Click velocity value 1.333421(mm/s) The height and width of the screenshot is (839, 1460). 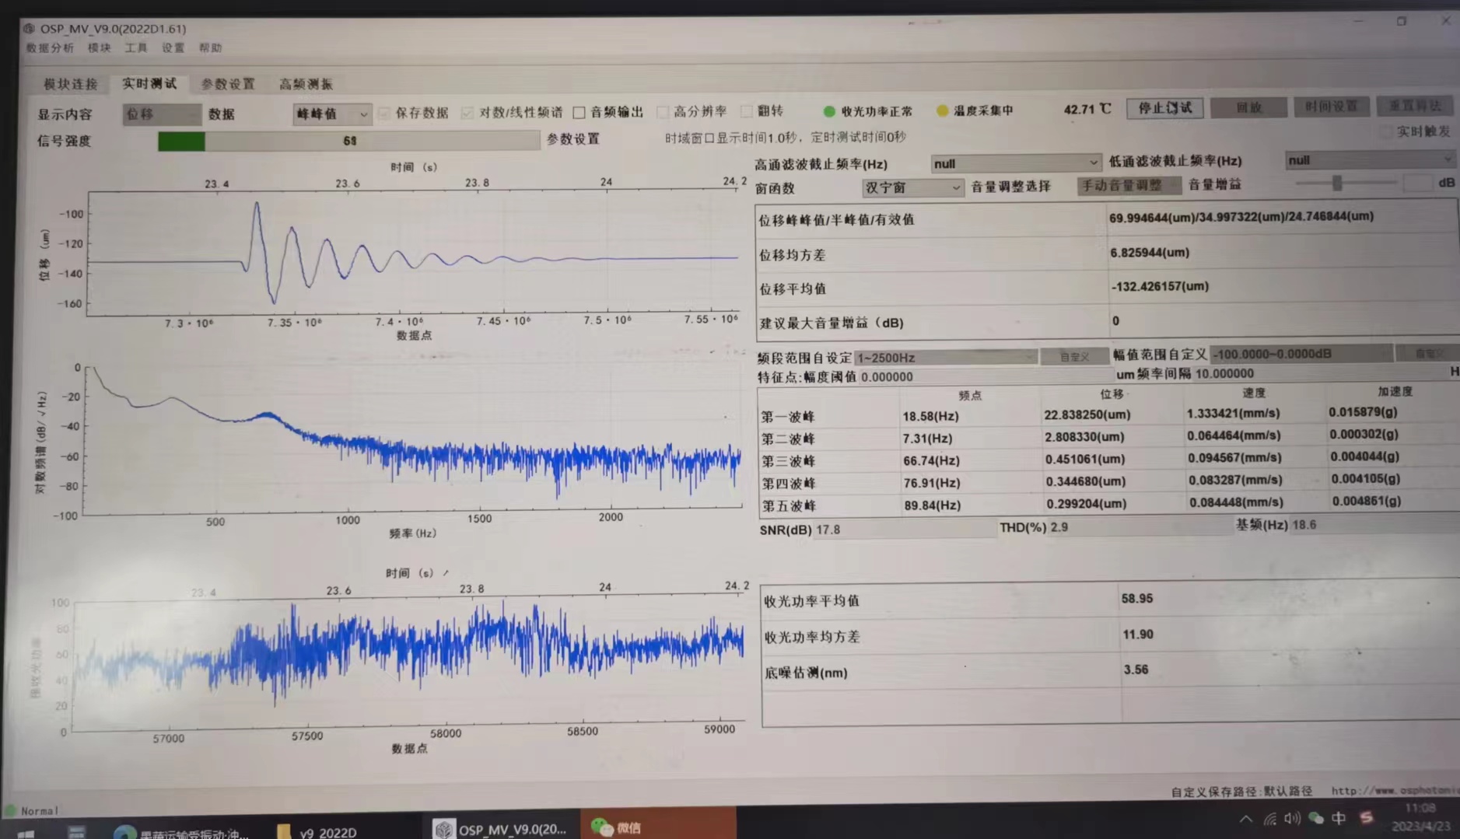[1234, 413]
